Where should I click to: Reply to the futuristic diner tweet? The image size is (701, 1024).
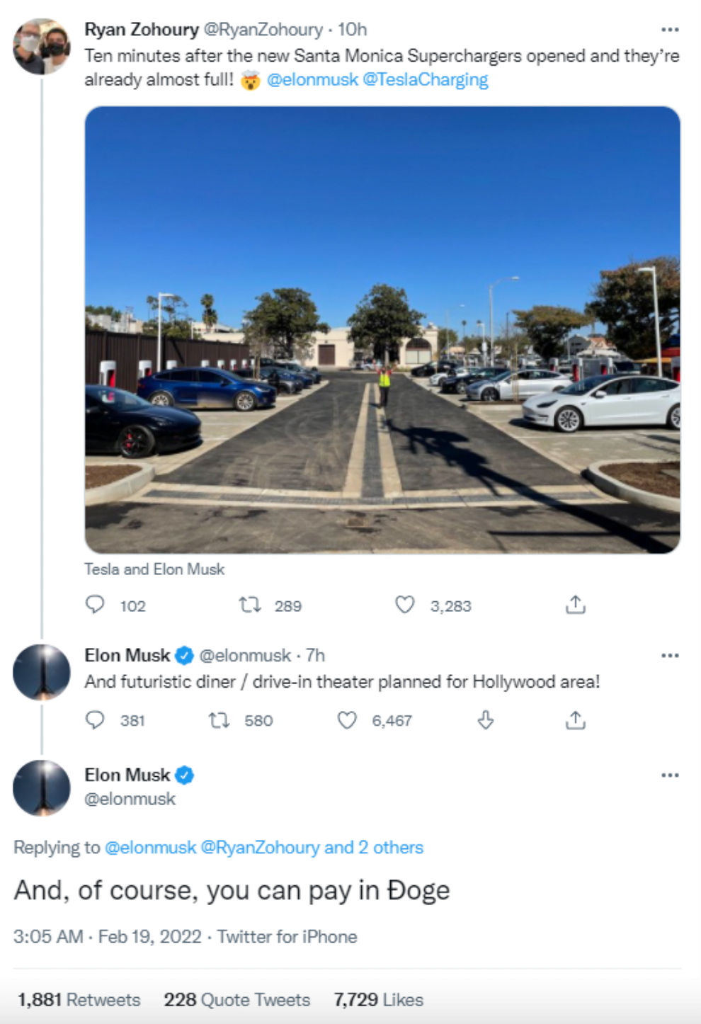pos(95,720)
